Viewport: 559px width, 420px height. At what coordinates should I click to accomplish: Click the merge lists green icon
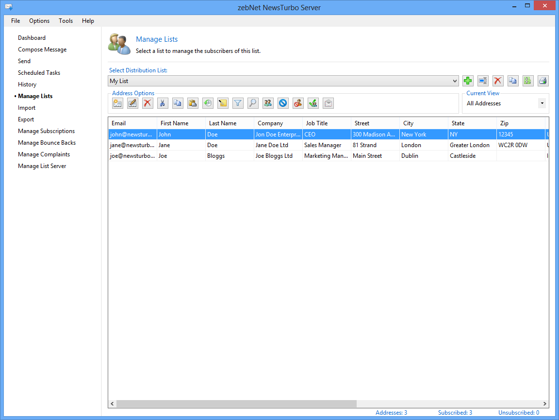528,81
